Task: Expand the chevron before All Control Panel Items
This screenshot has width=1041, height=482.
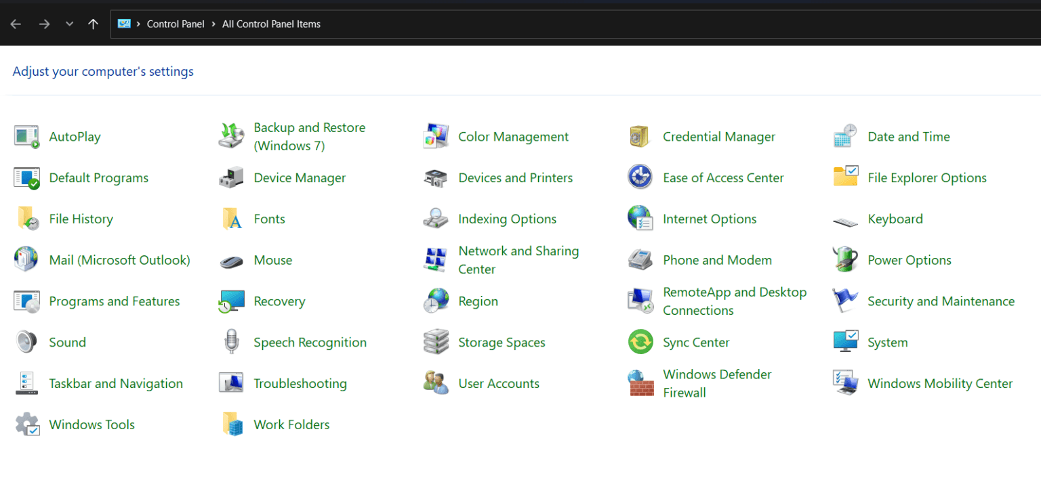Action: click(x=213, y=24)
